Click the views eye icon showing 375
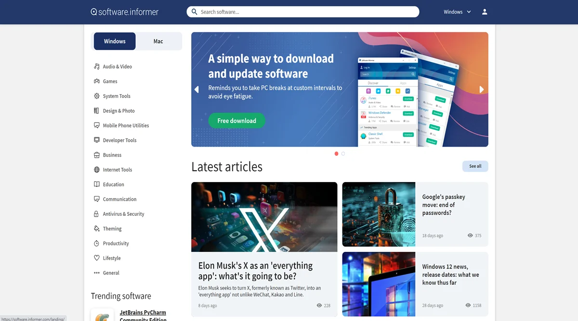Image resolution: width=578 pixels, height=321 pixels. point(470,235)
